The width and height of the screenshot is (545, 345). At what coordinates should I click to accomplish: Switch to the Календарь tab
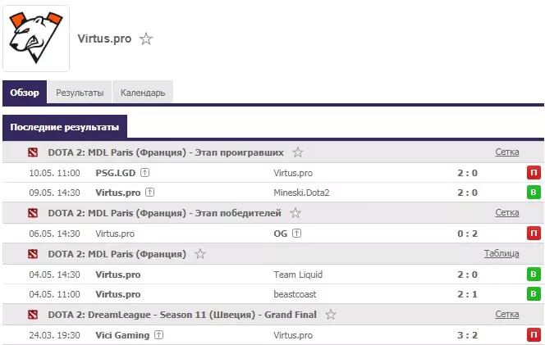click(143, 93)
